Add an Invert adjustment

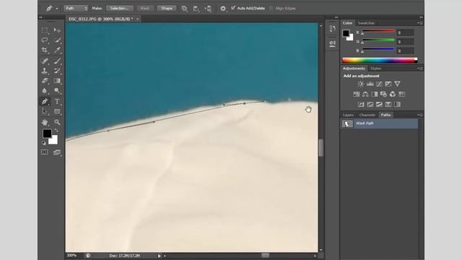[x=361, y=104]
